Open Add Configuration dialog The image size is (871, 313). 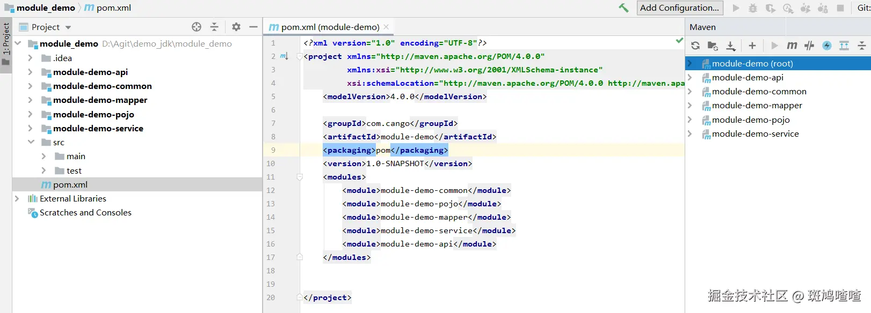(680, 8)
